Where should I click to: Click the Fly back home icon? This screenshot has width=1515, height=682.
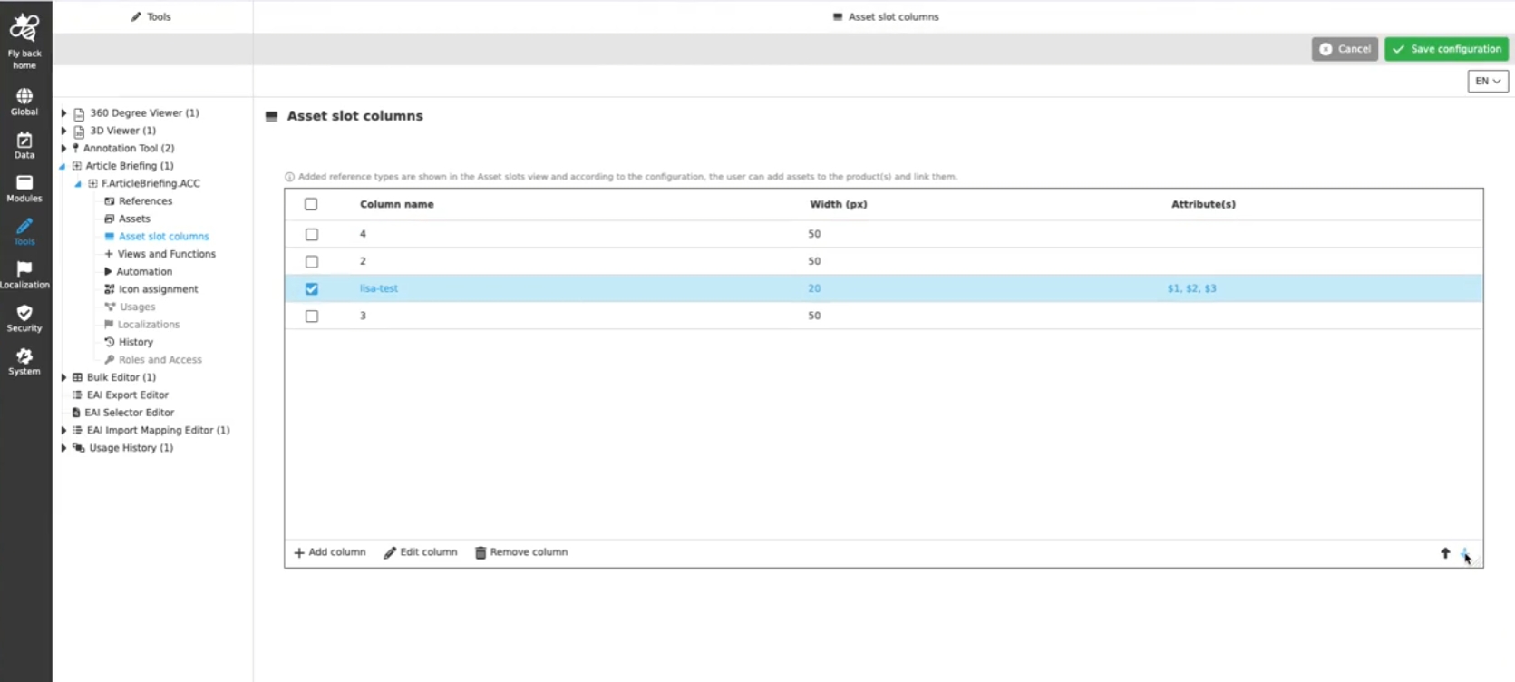[x=24, y=28]
